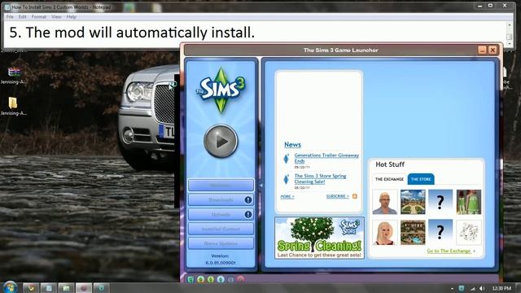The image size is (521, 293).
Task: Click the Uploads exclamation alert icon
Action: tap(247, 214)
